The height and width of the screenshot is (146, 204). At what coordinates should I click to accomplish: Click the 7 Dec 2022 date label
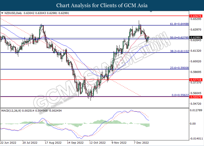(141, 143)
